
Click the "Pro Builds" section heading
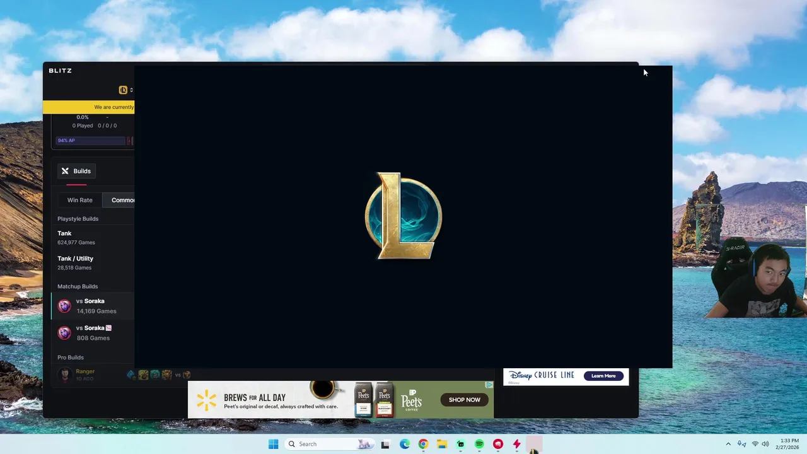(x=71, y=358)
